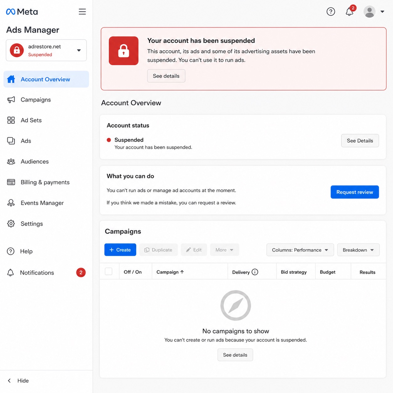This screenshot has height=393, width=393.
Task: Click the Duplicate button
Action: 159,250
